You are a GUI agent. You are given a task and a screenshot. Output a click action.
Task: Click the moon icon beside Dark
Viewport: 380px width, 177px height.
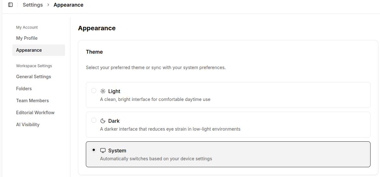(x=103, y=121)
